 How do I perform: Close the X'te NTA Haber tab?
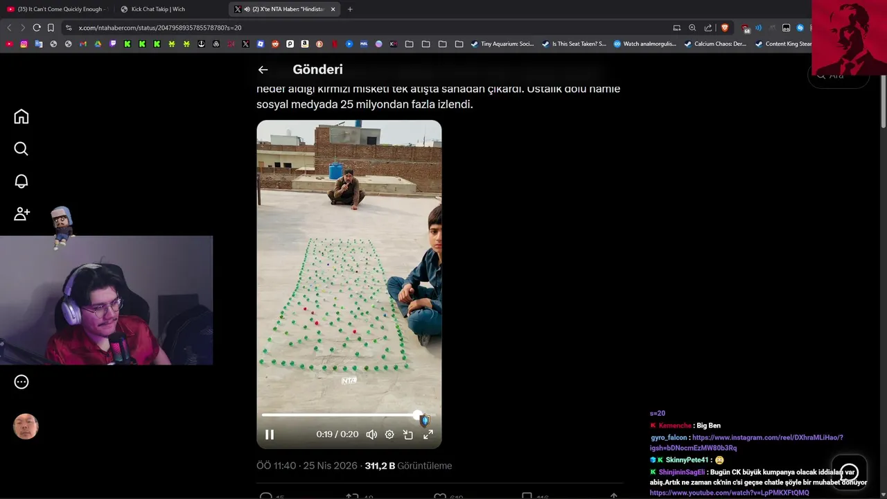[x=333, y=9]
